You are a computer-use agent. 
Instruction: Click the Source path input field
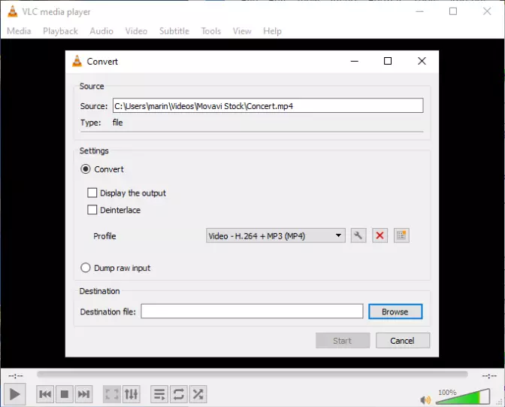click(268, 105)
